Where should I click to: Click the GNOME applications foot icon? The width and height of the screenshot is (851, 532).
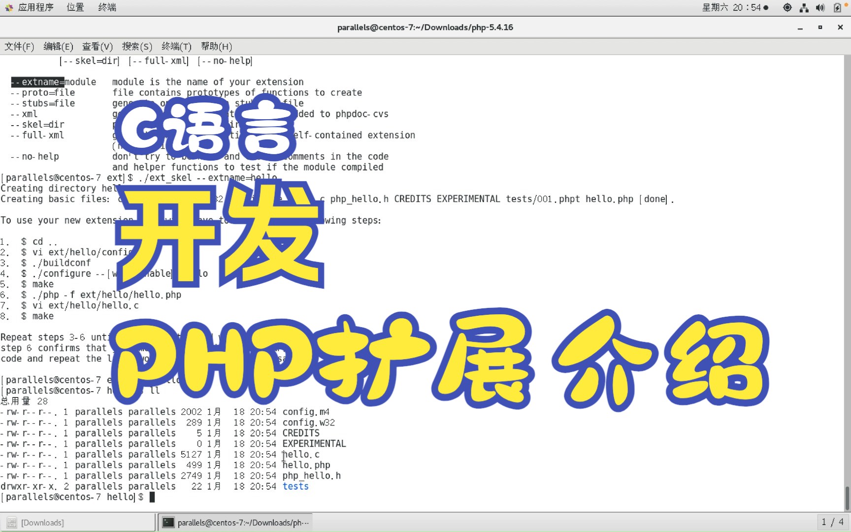click(x=9, y=7)
